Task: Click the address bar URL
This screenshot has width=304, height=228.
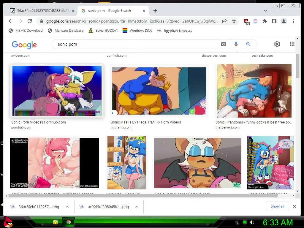Action: tap(132, 21)
